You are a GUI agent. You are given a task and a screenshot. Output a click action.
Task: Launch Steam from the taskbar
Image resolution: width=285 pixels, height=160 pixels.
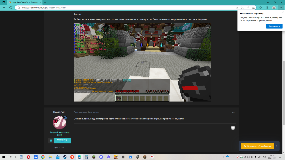[x=65, y=157]
